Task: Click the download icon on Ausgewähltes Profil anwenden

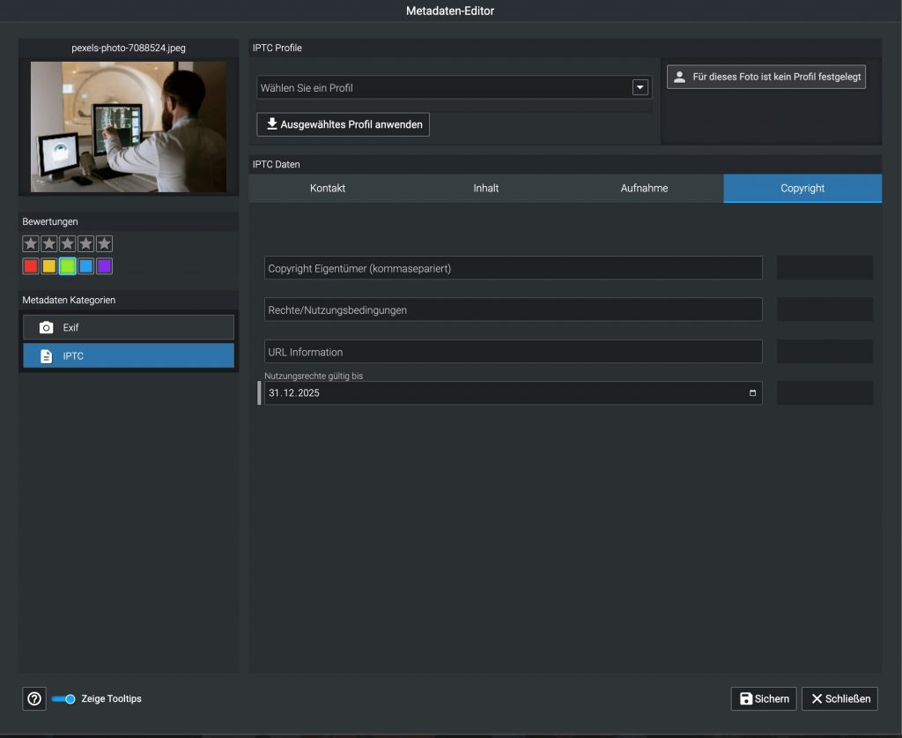Action: (272, 124)
